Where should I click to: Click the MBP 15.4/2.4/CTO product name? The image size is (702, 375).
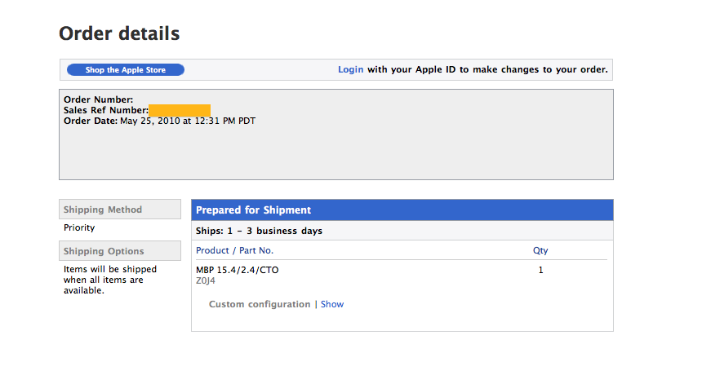point(238,270)
